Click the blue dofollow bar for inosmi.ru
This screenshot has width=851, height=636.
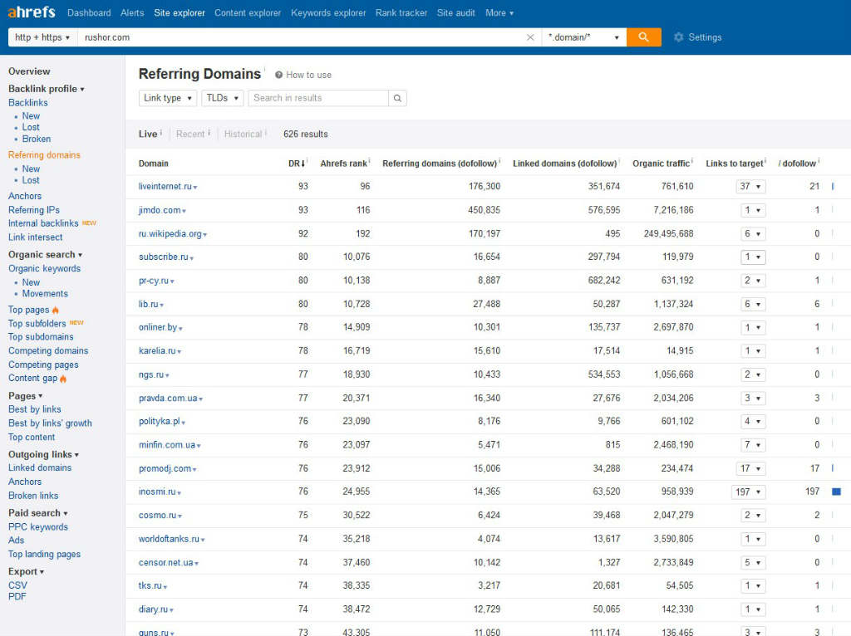[x=836, y=492]
